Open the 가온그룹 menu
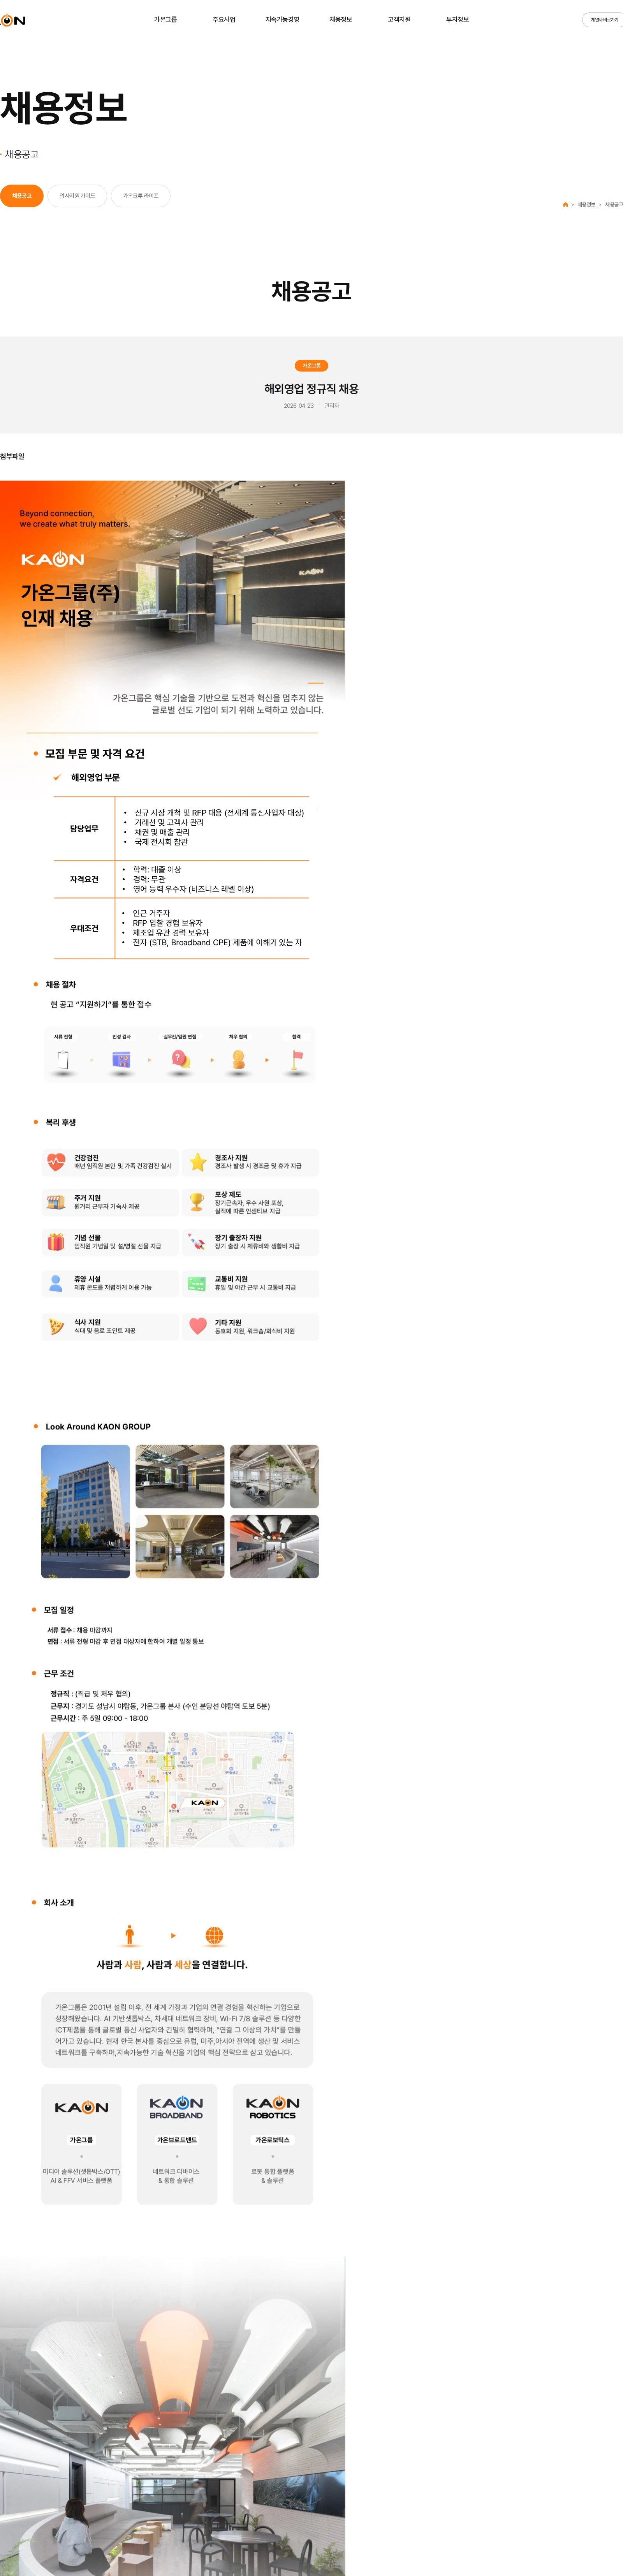 coord(165,20)
